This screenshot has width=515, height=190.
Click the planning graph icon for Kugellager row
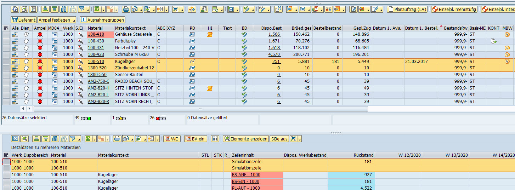pyautogui.click(x=192, y=62)
